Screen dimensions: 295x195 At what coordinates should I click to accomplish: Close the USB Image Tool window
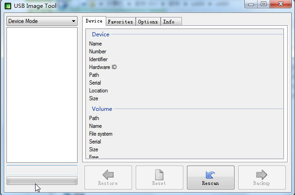pos(281,4)
